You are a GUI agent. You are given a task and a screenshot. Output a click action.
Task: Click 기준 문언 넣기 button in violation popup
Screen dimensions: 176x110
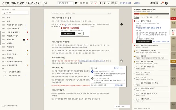point(68,34)
